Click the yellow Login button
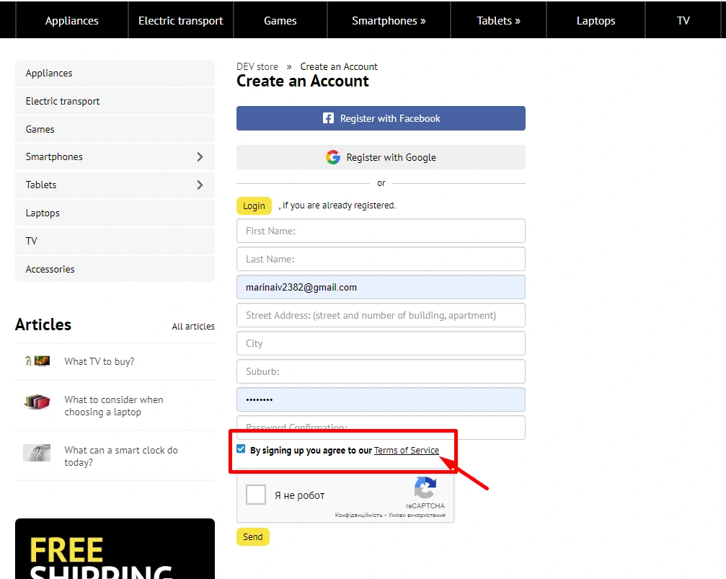 tap(254, 205)
